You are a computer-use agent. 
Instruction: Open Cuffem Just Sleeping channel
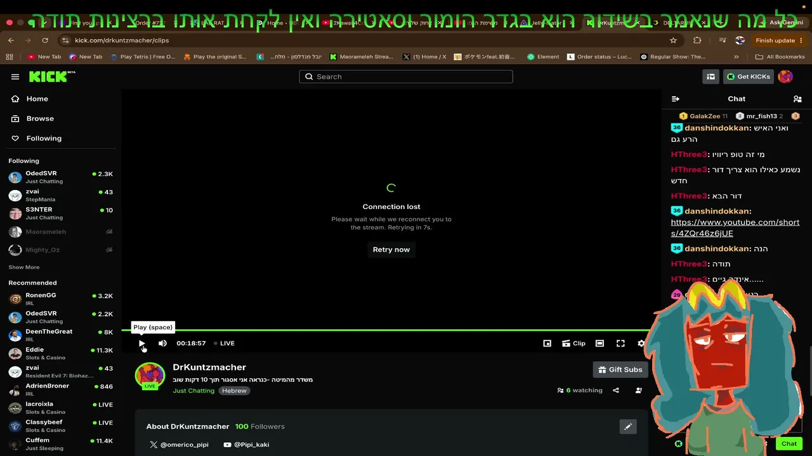[61, 444]
